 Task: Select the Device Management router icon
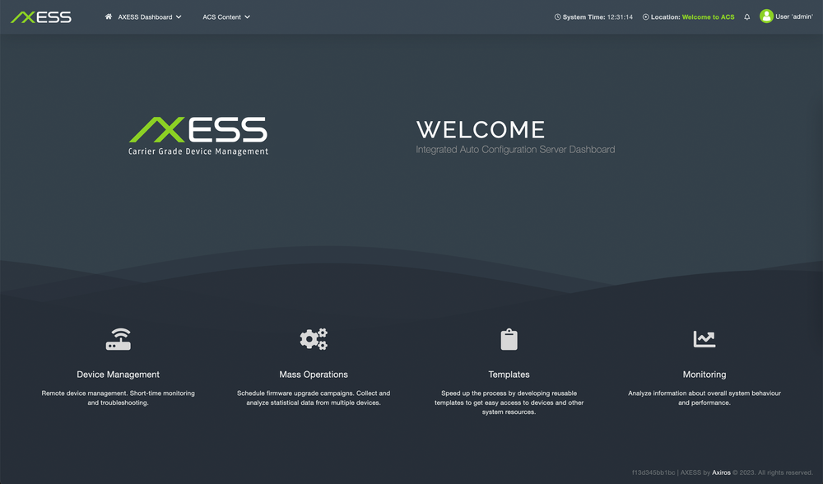click(119, 338)
